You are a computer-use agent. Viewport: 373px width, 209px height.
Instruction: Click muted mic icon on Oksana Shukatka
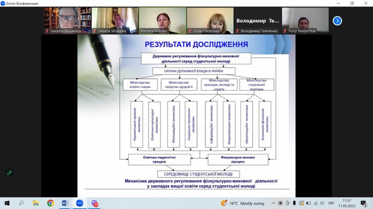(x=94, y=31)
